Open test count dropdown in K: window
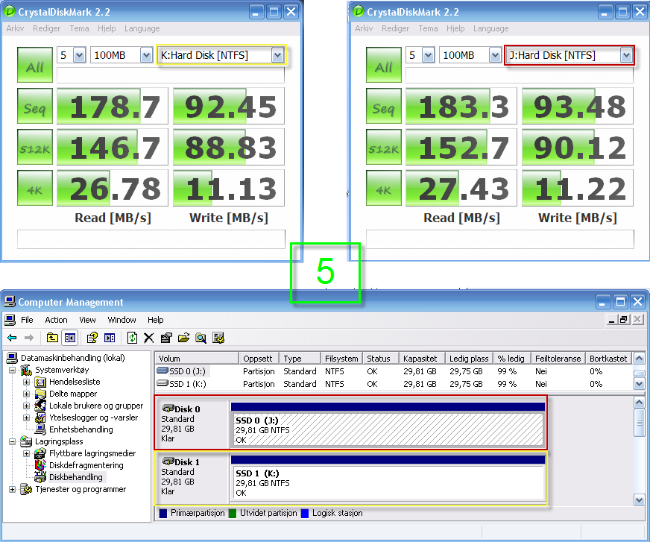Viewport: 650px width, 542px height. pos(79,55)
